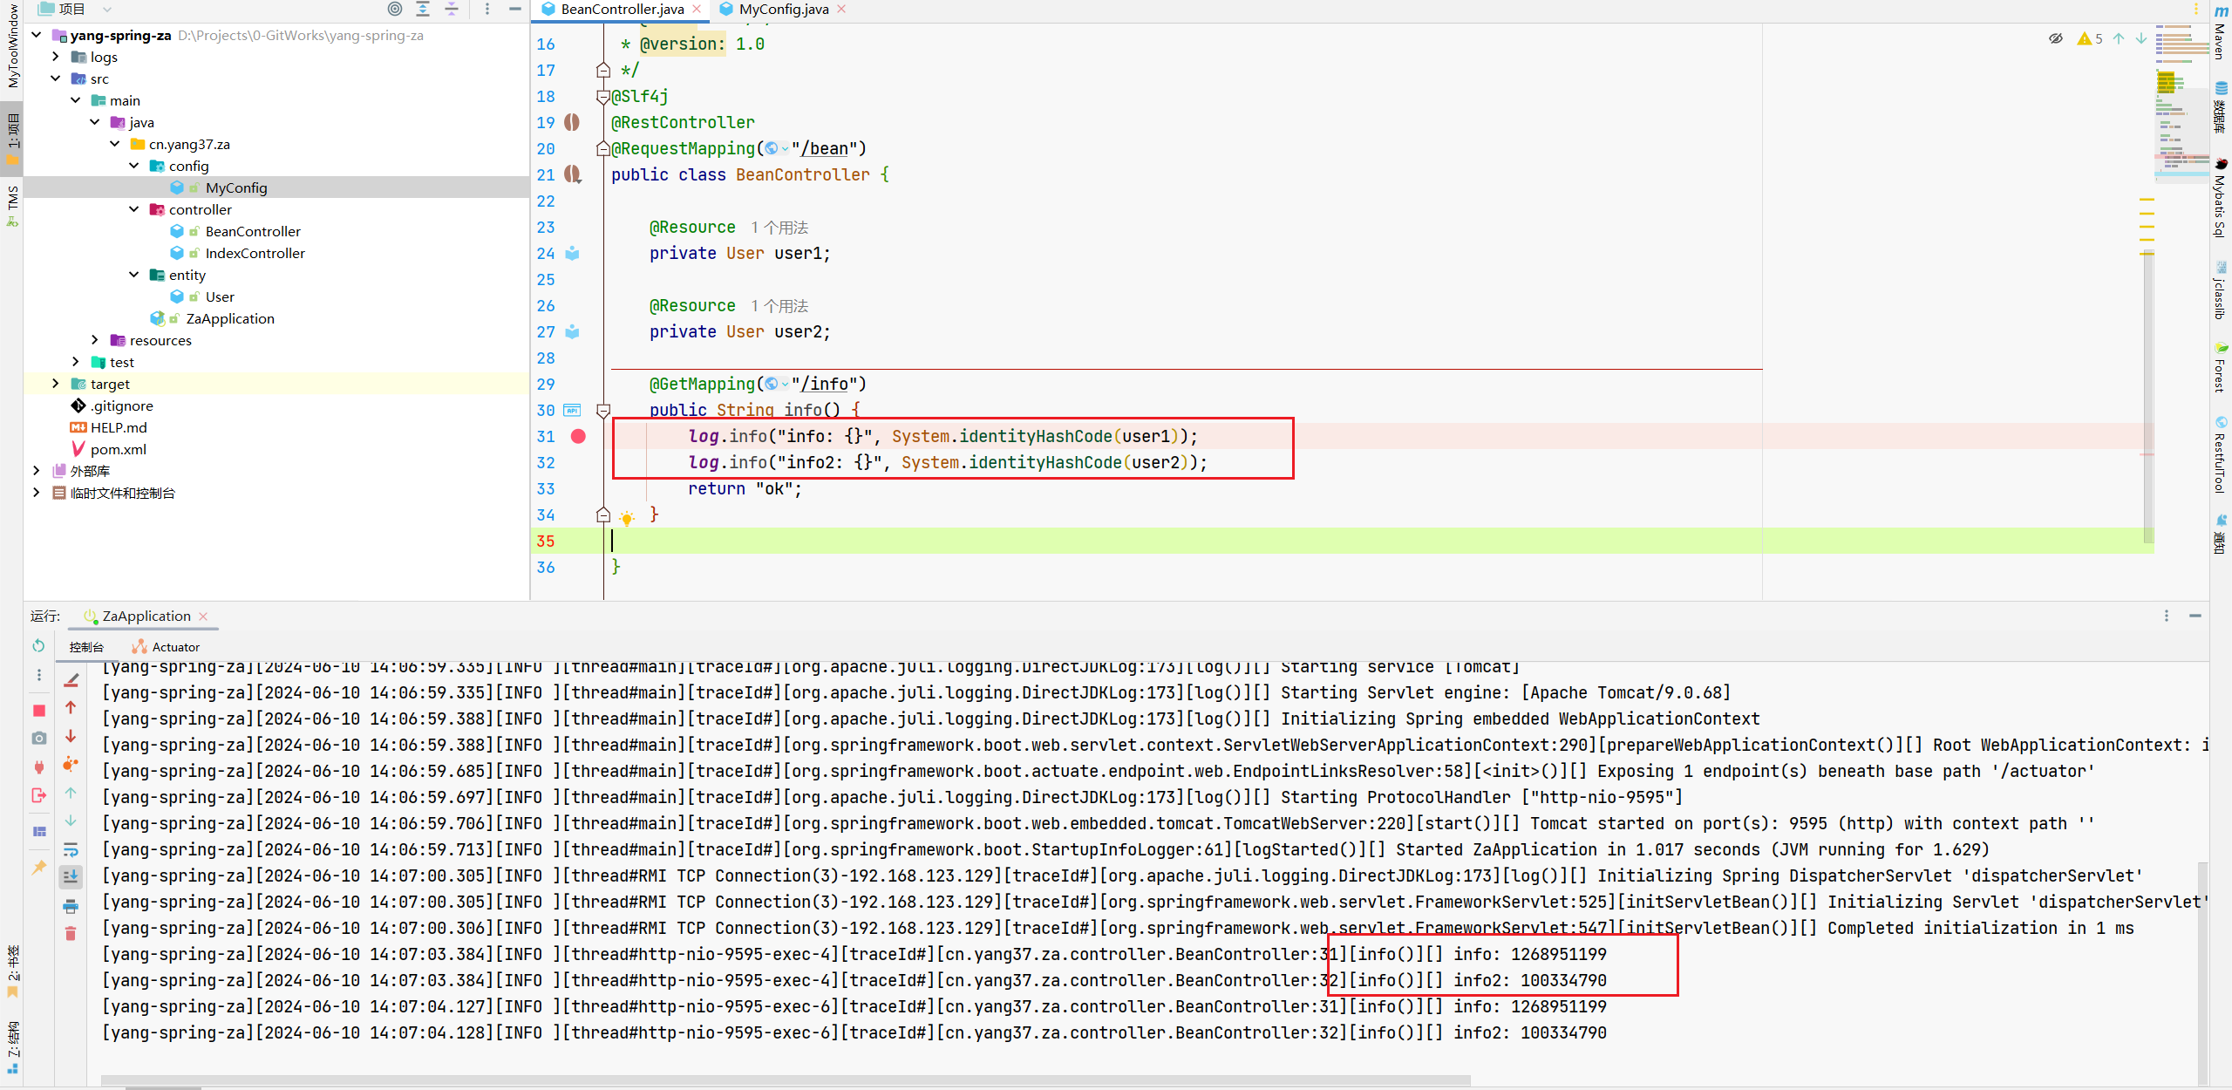The height and width of the screenshot is (1090, 2232).
Task: Open the jclasslib tool window
Action: click(x=2221, y=292)
